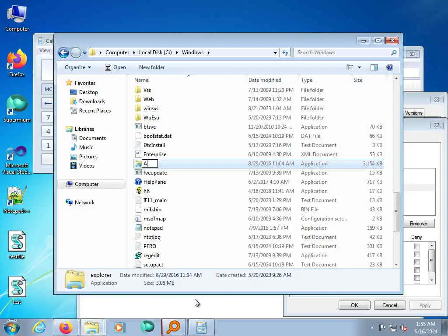Expand the Windows breadcrumb arrow
Screen dimensions: 448x336
pyautogui.click(x=209, y=52)
